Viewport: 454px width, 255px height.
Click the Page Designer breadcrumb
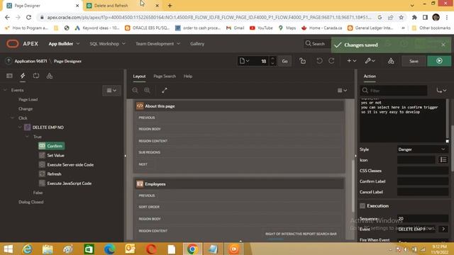67,61
